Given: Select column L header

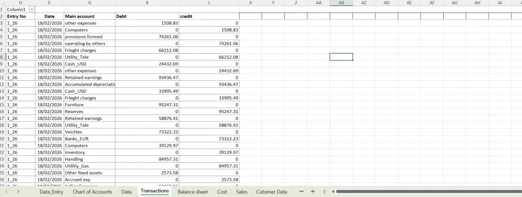Looking at the screenshot, I should click(x=209, y=3).
